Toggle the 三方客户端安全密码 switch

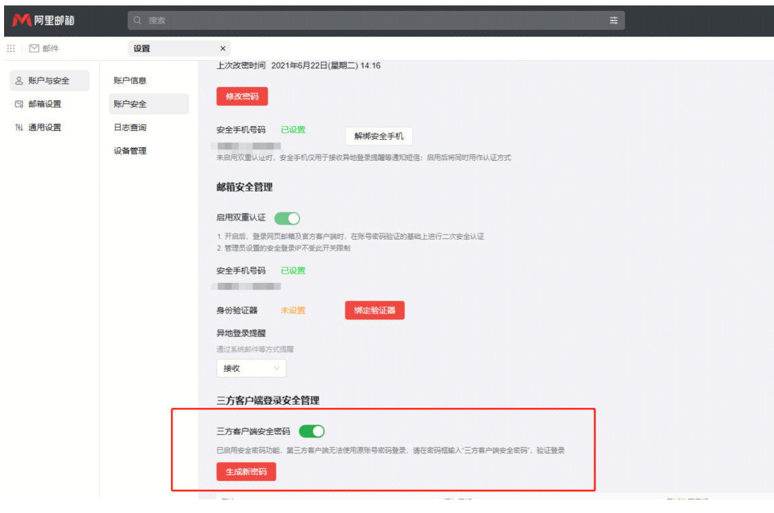pos(312,431)
